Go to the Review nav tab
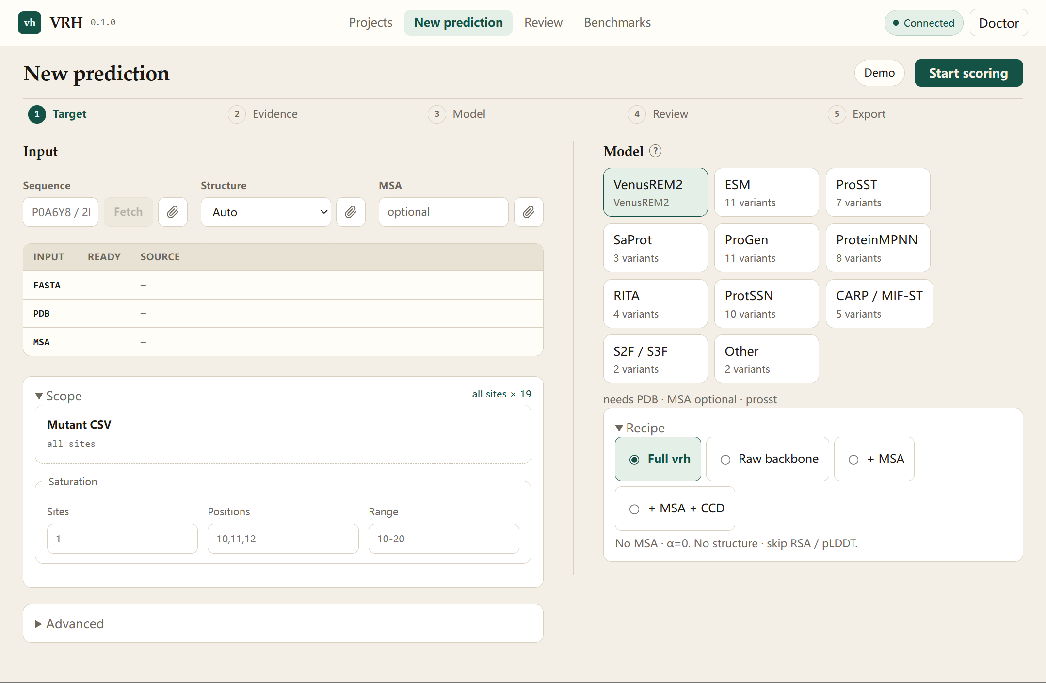 coord(543,23)
